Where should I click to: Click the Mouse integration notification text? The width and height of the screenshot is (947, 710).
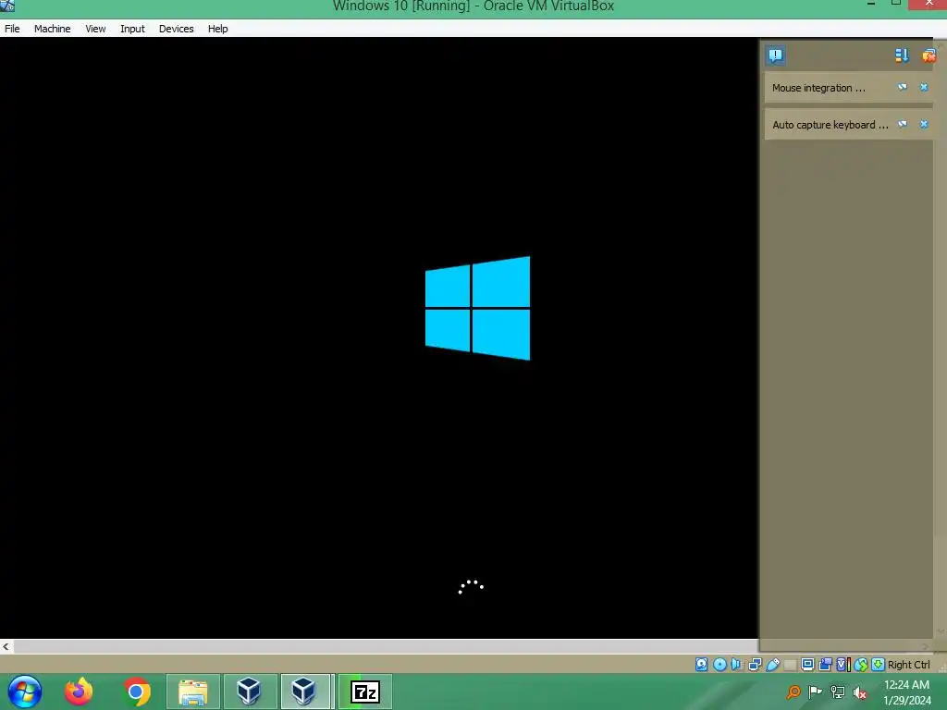pos(818,88)
